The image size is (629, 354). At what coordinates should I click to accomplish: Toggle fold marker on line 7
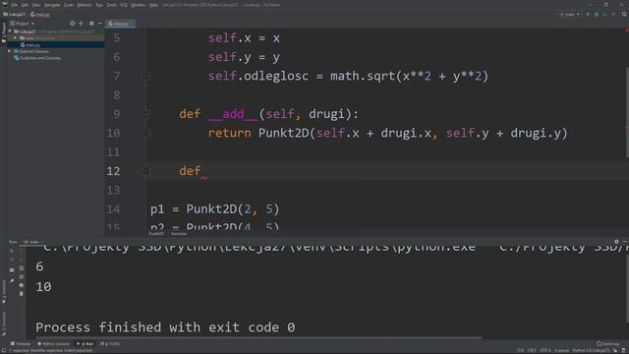146,77
